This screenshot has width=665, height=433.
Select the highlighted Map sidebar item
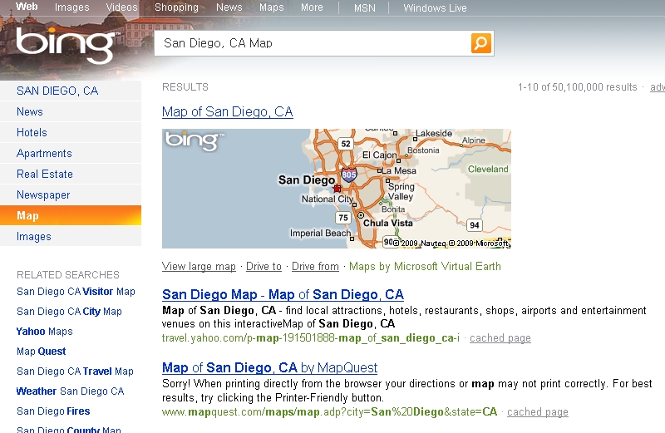coord(71,215)
